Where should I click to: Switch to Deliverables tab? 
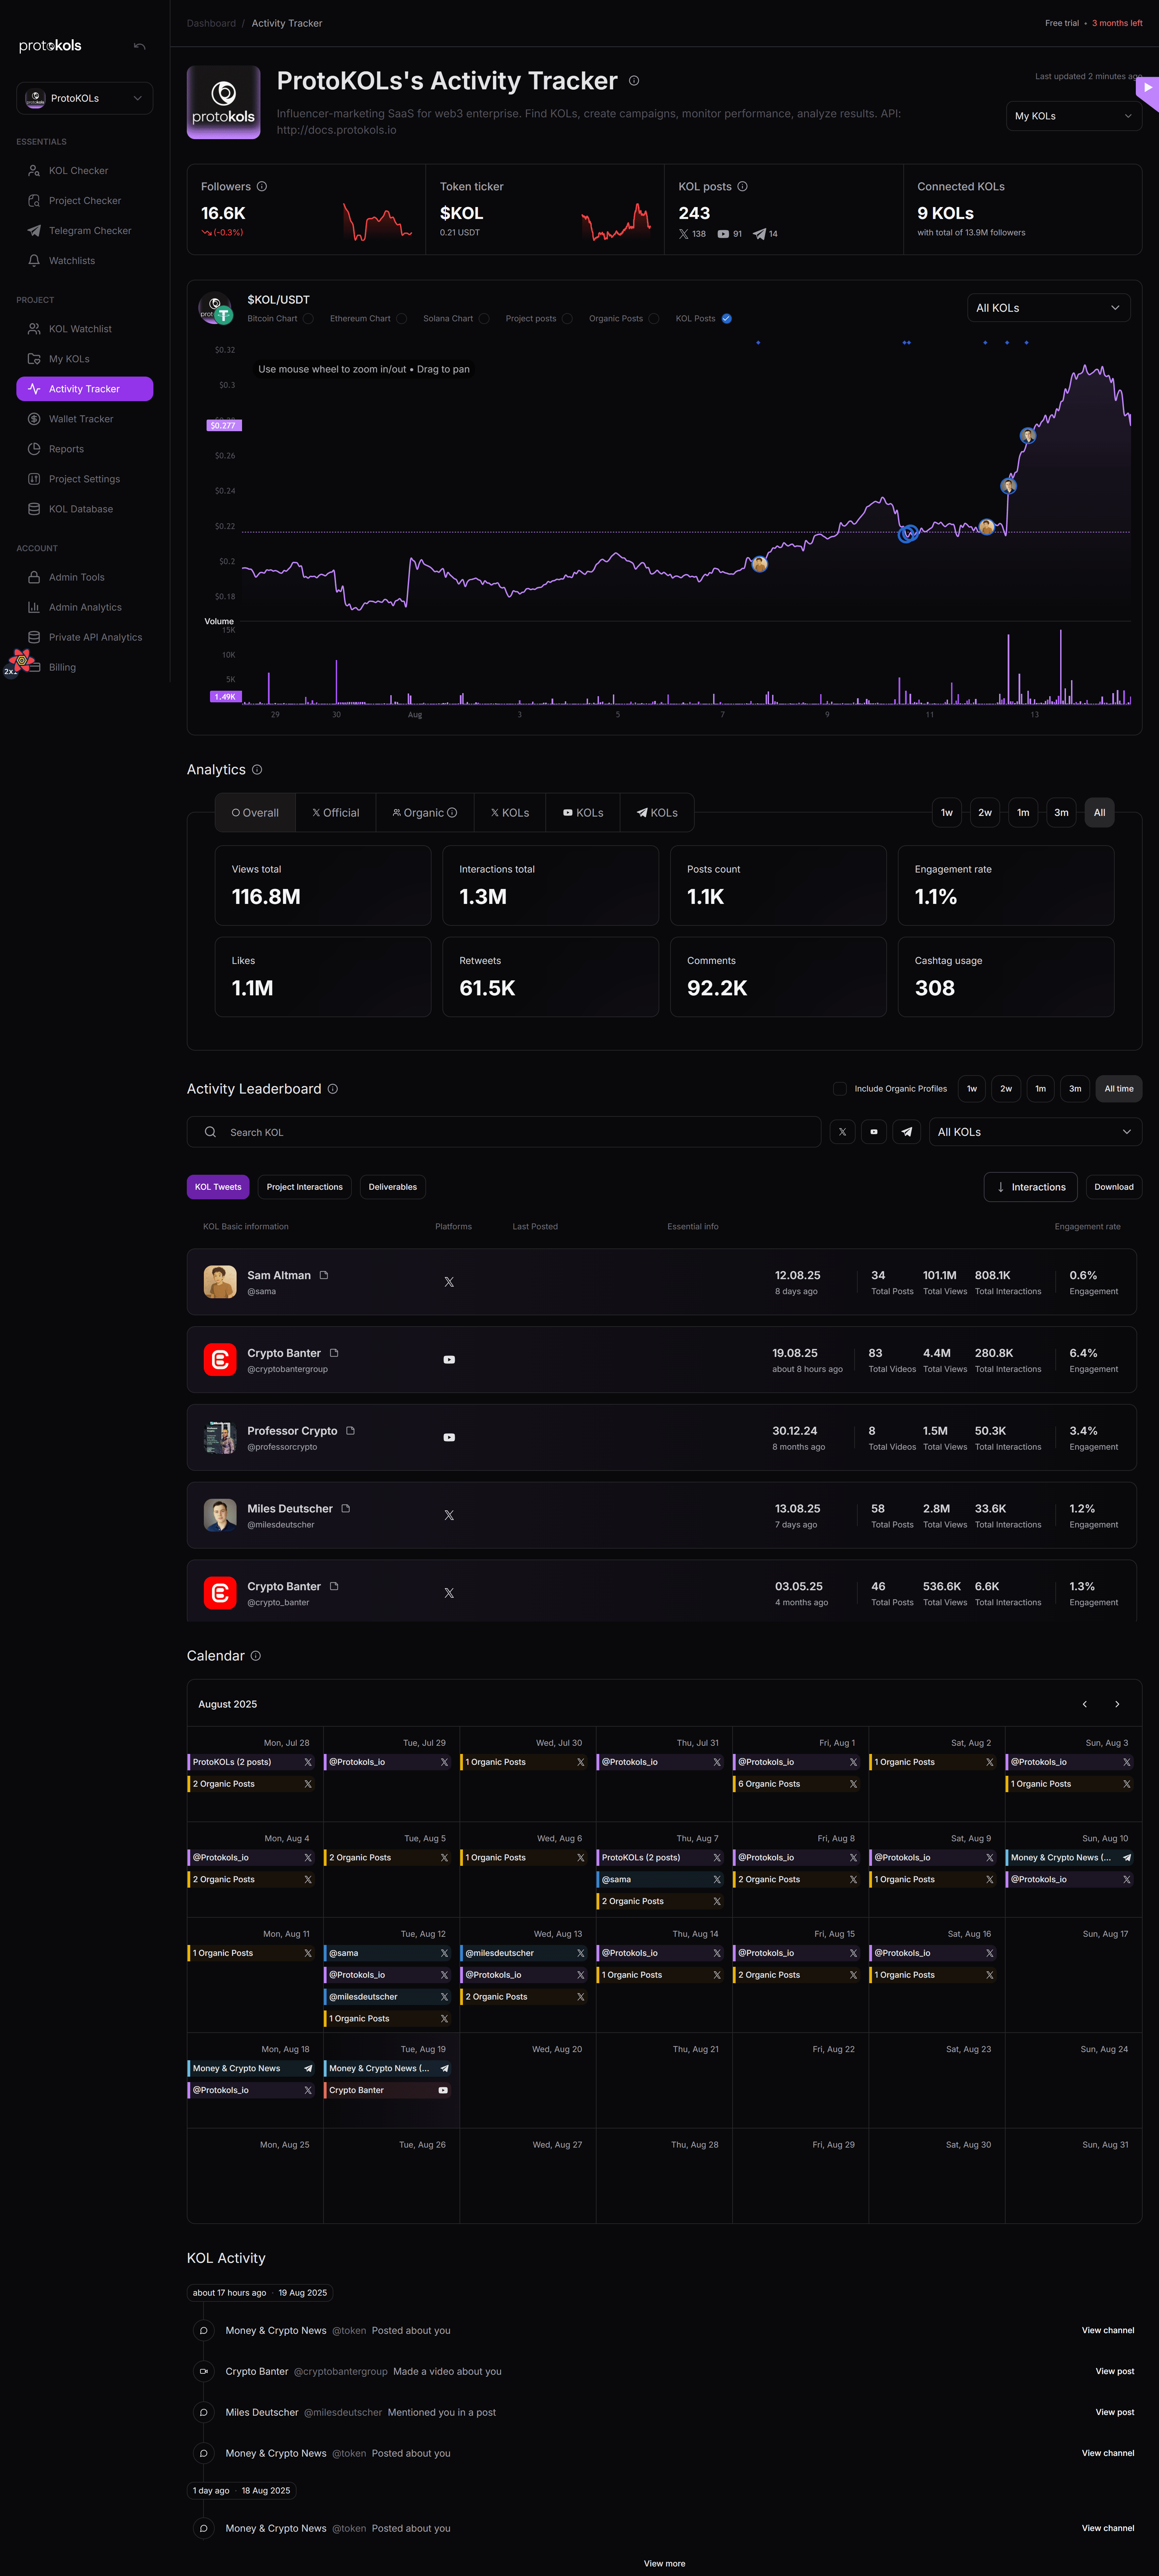click(393, 1187)
